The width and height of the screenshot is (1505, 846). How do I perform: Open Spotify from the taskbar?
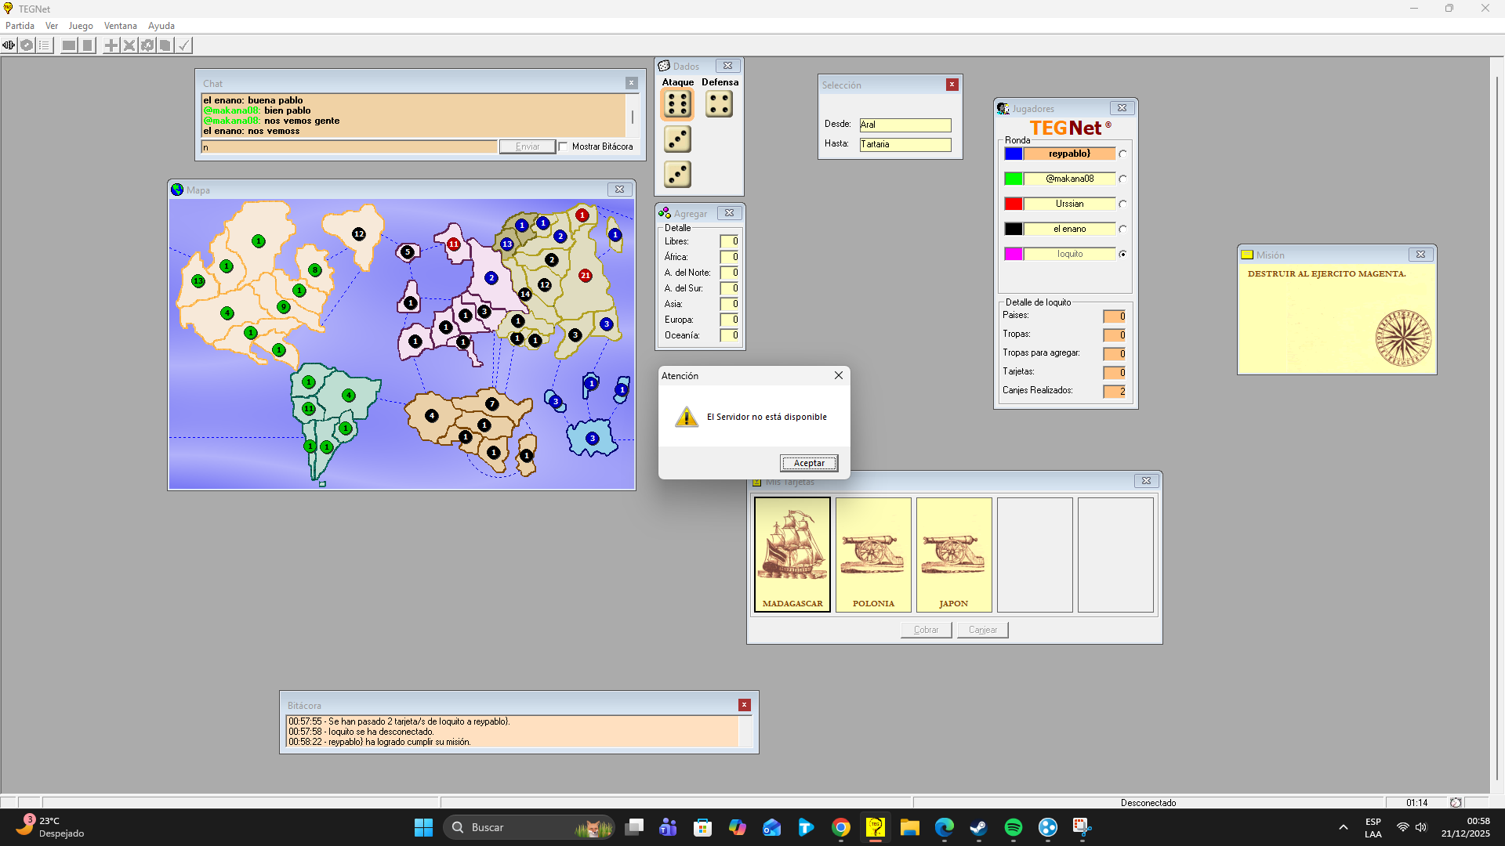(x=1013, y=827)
